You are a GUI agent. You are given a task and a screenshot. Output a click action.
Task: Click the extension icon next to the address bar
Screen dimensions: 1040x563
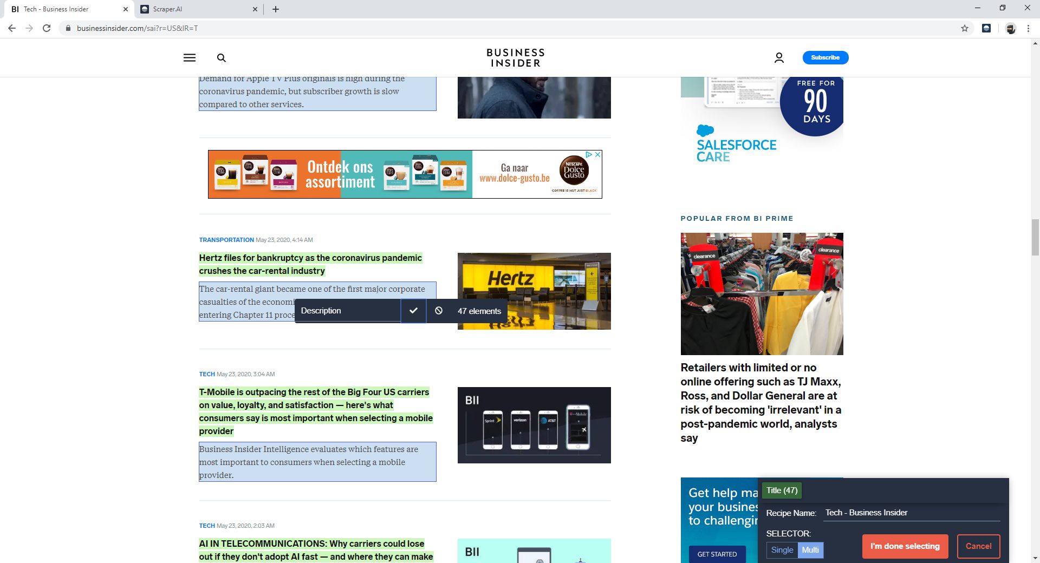click(986, 28)
